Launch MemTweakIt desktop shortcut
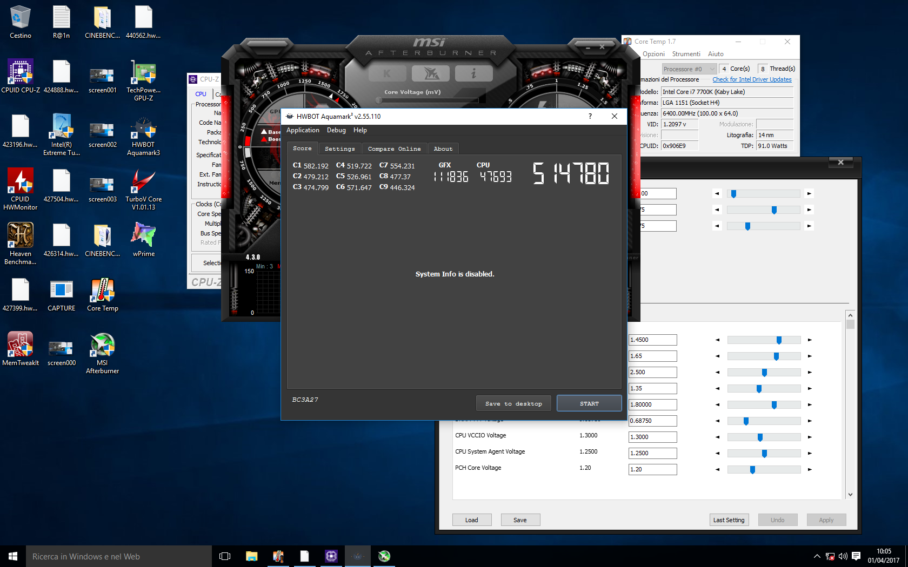This screenshot has height=567, width=908. pyautogui.click(x=21, y=349)
